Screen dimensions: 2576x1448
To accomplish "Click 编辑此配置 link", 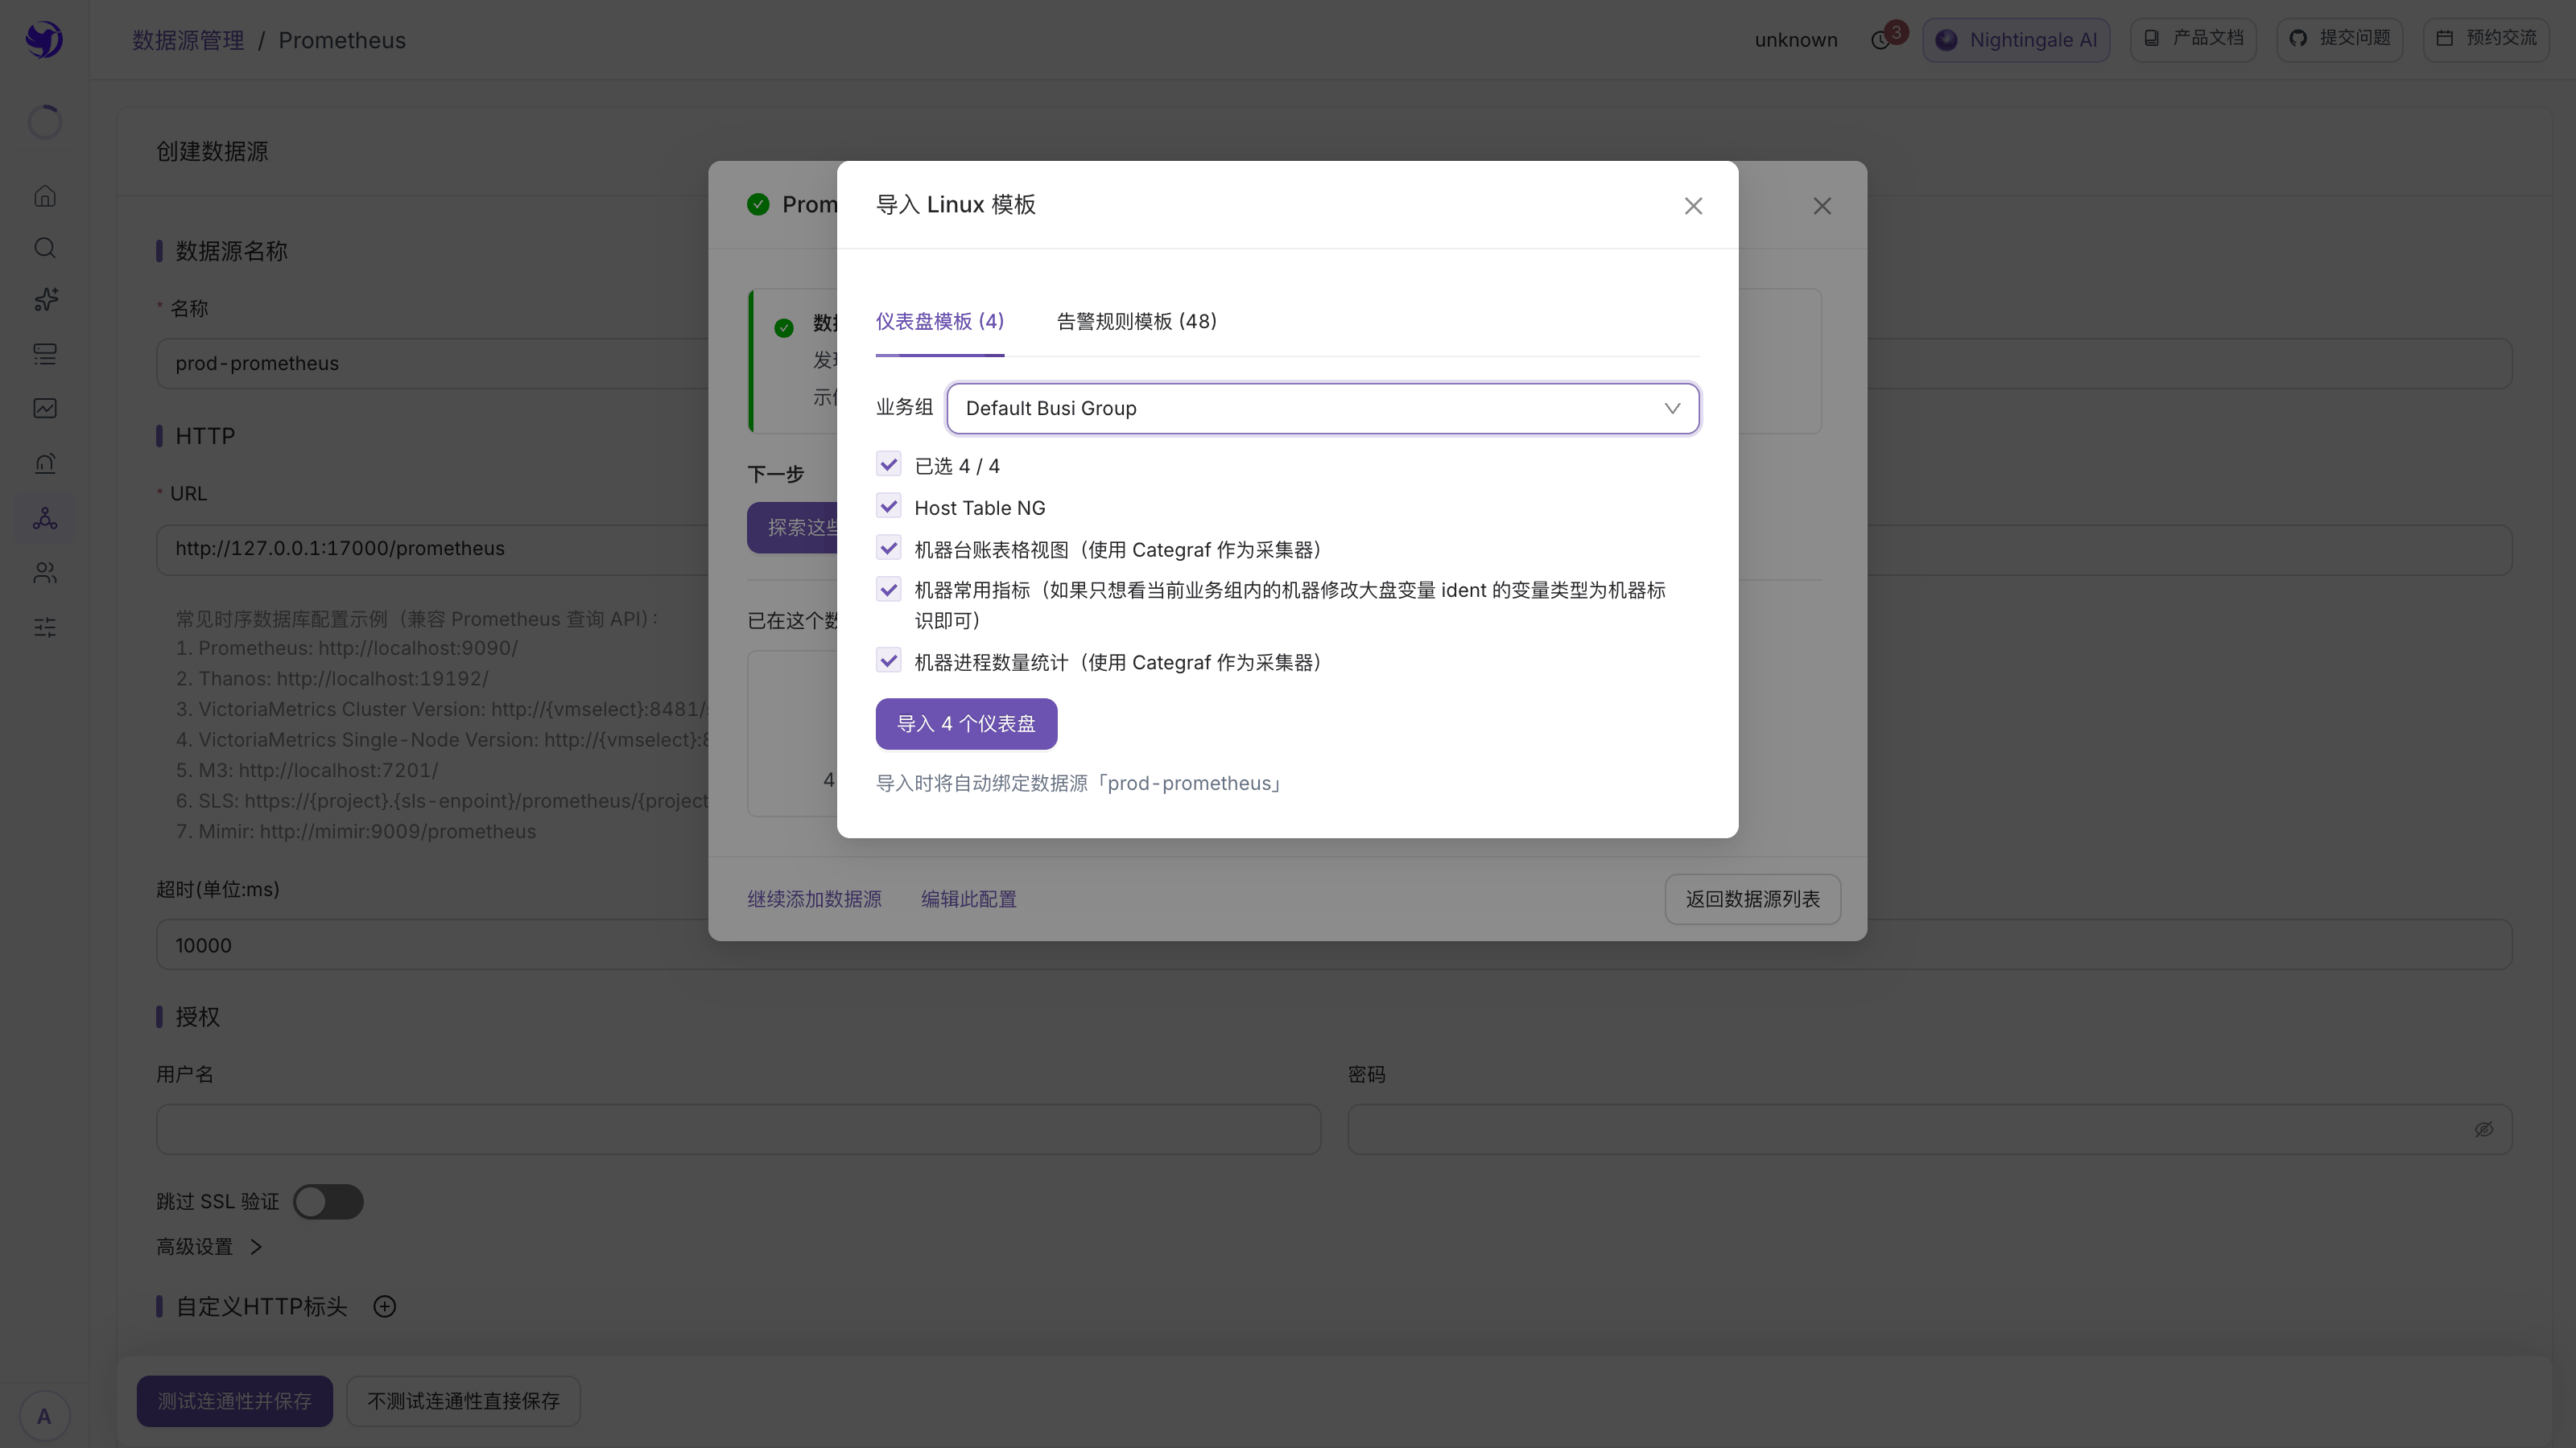I will pyautogui.click(x=968, y=899).
